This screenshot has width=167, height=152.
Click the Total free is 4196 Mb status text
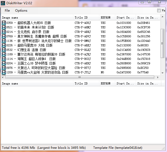pyautogui.click(x=18, y=148)
